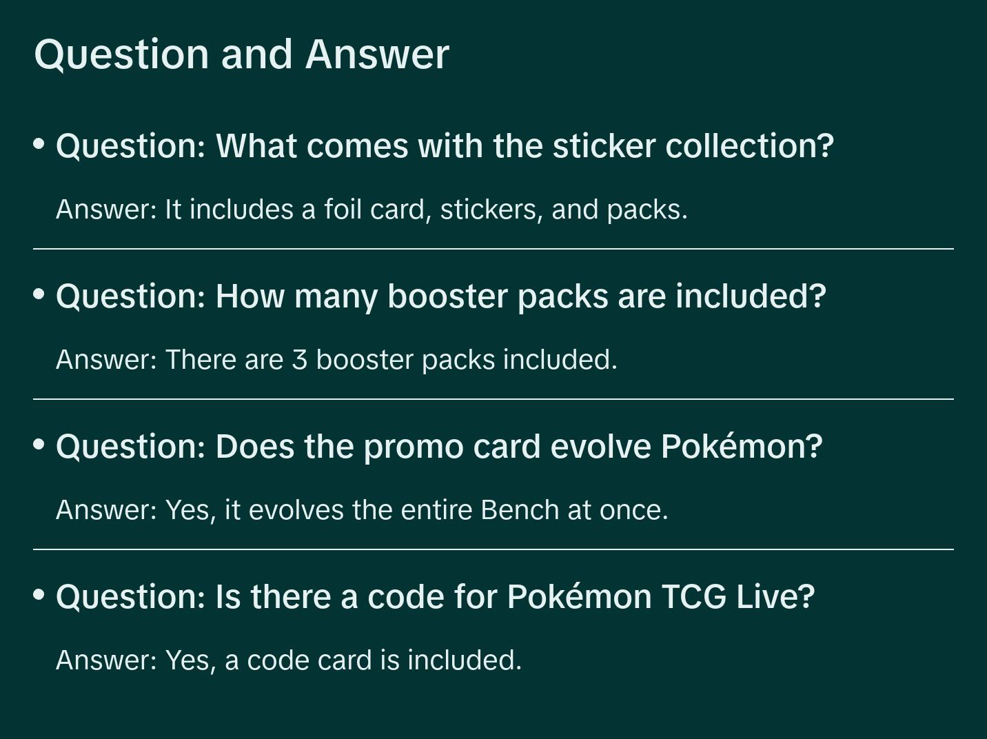Expand the Pokémon TCG Live code question
987x739 pixels.
coord(435,597)
